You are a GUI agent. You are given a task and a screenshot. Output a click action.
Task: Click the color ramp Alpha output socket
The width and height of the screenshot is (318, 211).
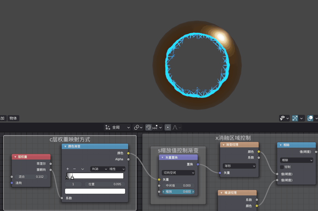128,159
